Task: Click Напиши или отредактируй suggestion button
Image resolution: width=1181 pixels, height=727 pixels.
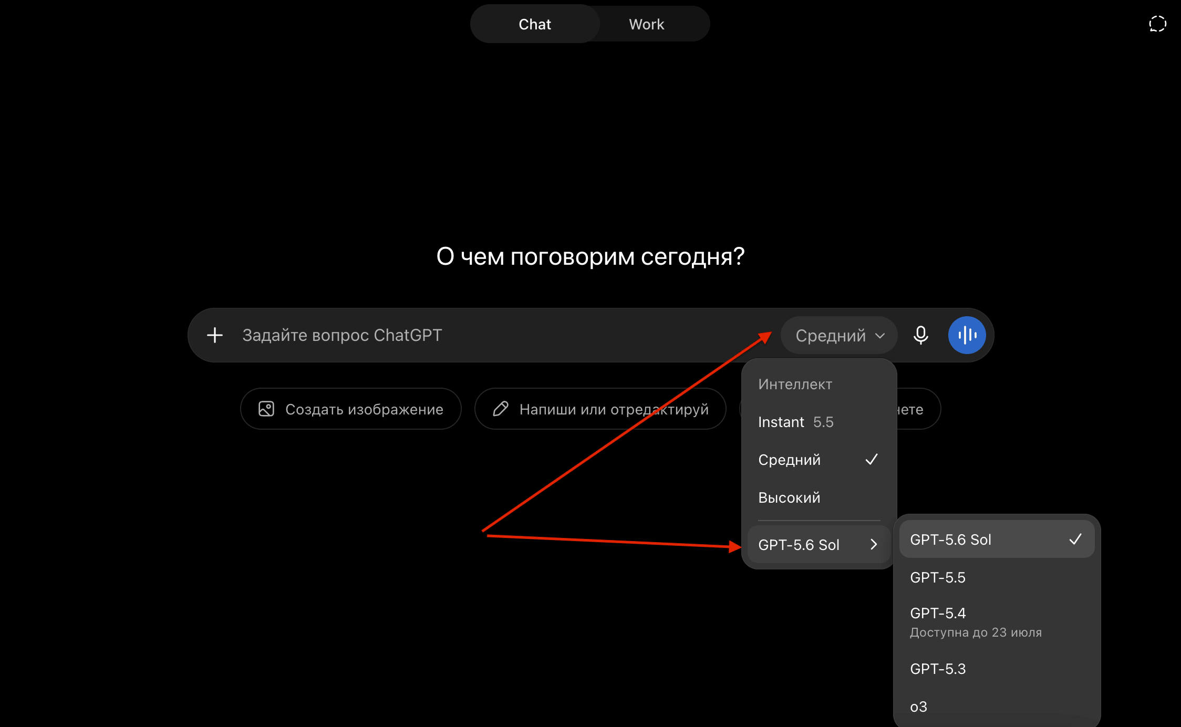Action: coord(600,409)
